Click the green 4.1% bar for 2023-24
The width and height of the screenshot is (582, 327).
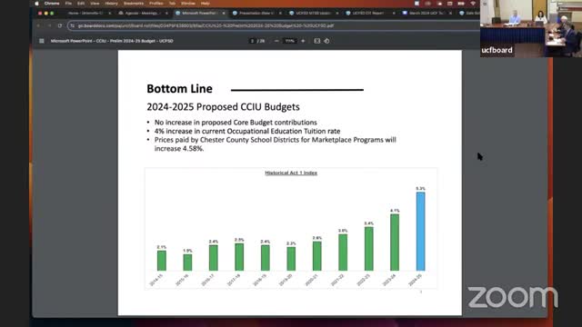tap(395, 243)
